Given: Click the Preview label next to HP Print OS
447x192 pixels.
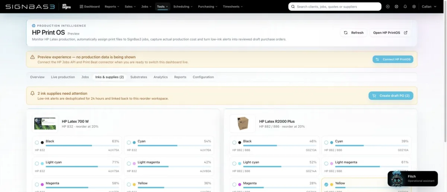Looking at the screenshot, I should point(73,34).
